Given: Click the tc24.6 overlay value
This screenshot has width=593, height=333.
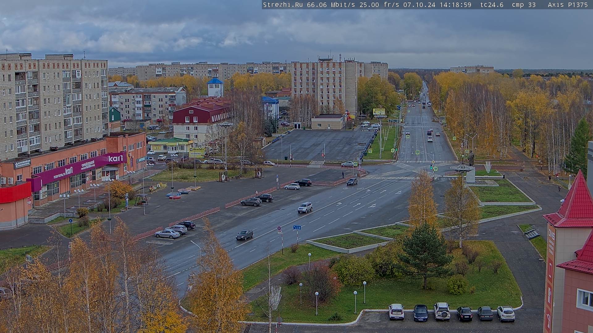Looking at the screenshot, I should pyautogui.click(x=492, y=5).
